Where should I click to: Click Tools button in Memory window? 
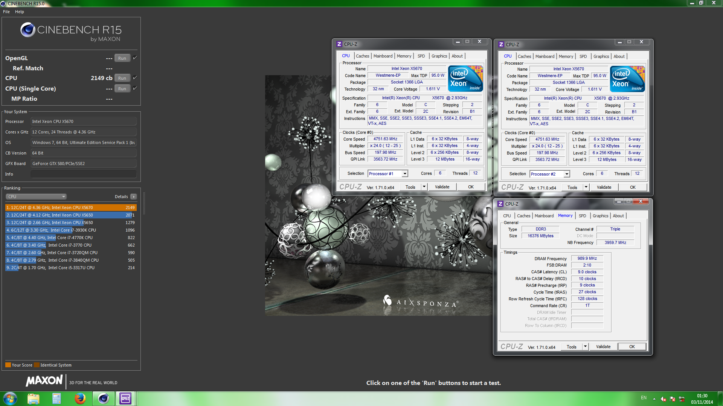click(x=571, y=347)
